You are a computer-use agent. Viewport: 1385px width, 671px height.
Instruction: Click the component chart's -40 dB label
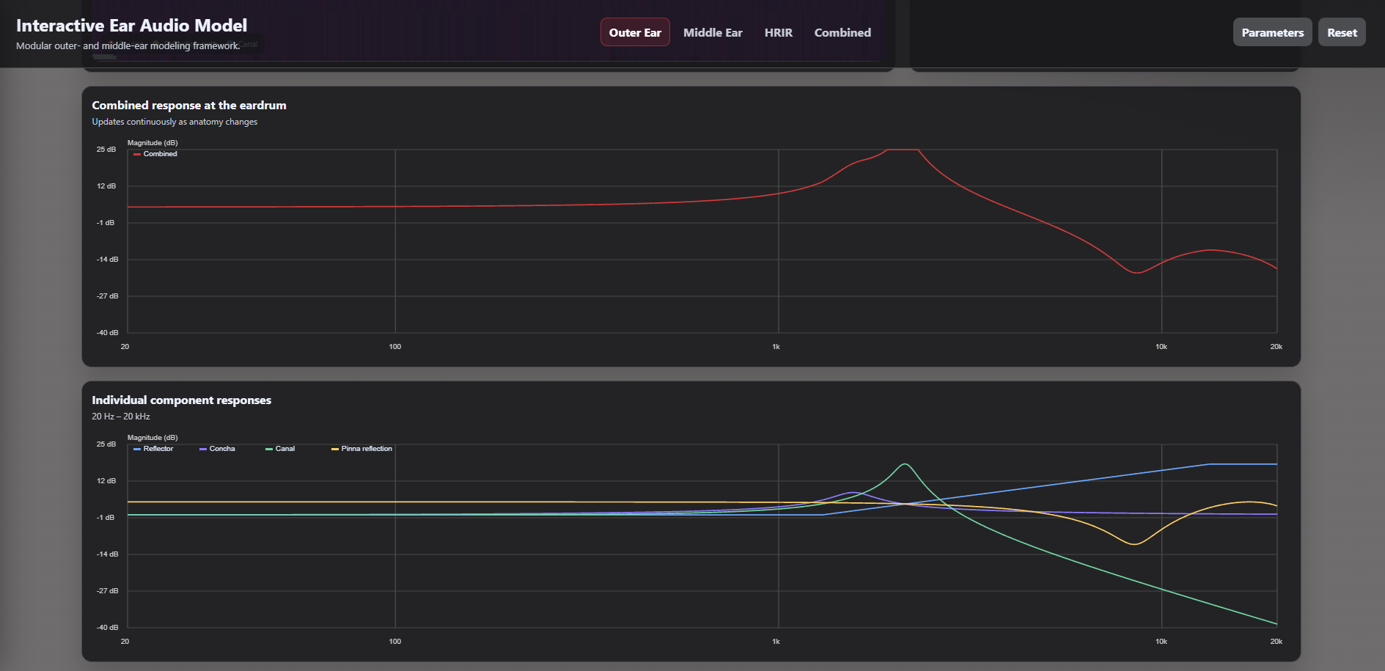pos(107,628)
